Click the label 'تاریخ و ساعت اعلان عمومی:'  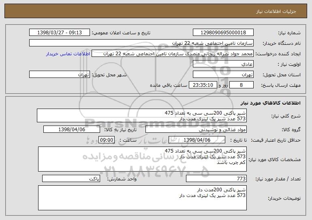121,33
